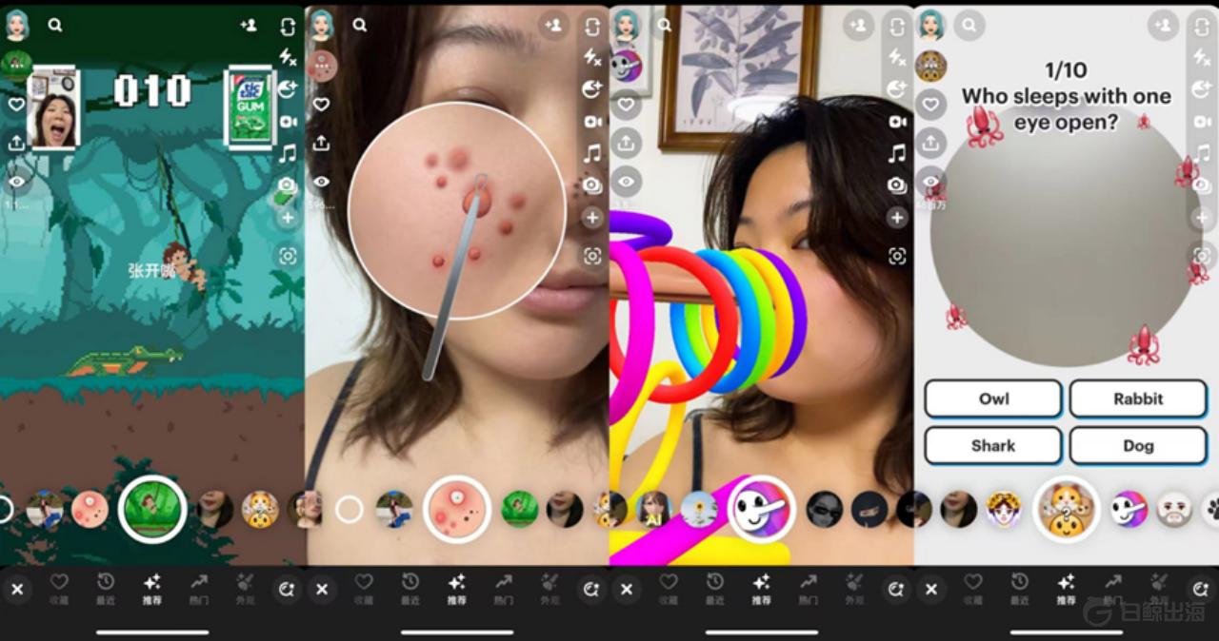Viewport: 1219px width, 641px height.
Task: Tap the music note on rainbow rings screen
Action: pos(897,153)
